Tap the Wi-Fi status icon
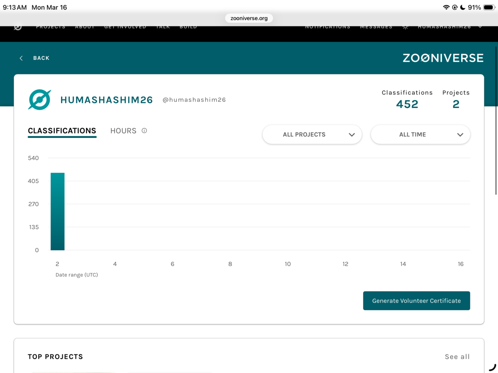The width and height of the screenshot is (498, 373). (x=446, y=7)
